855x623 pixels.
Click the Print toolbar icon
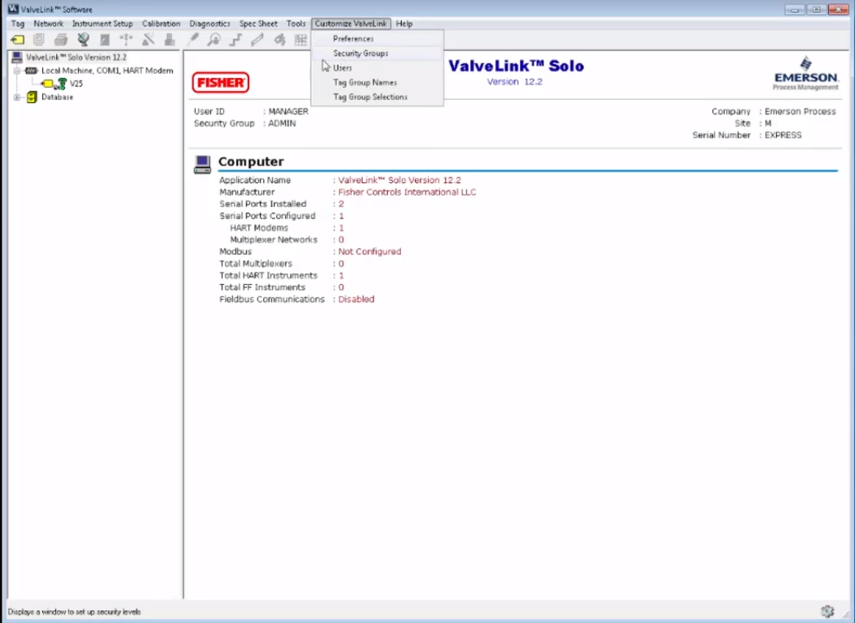[61, 39]
